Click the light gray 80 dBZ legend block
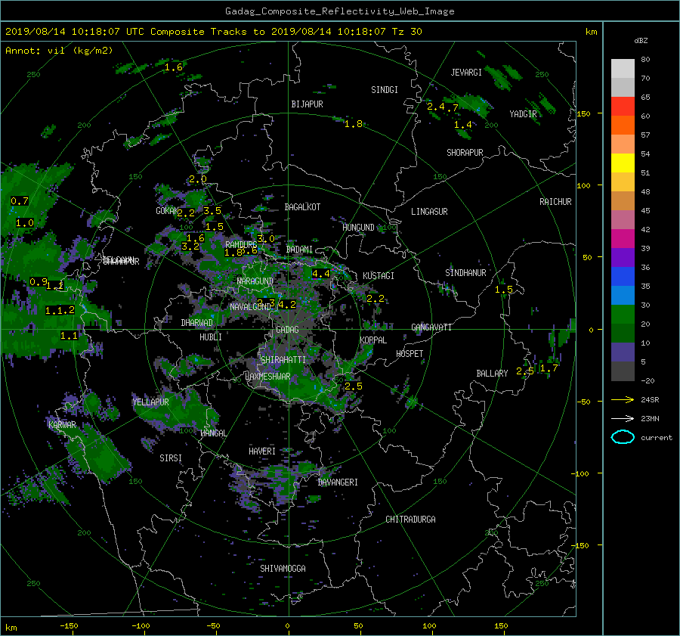The height and width of the screenshot is (636, 680). pos(623,68)
